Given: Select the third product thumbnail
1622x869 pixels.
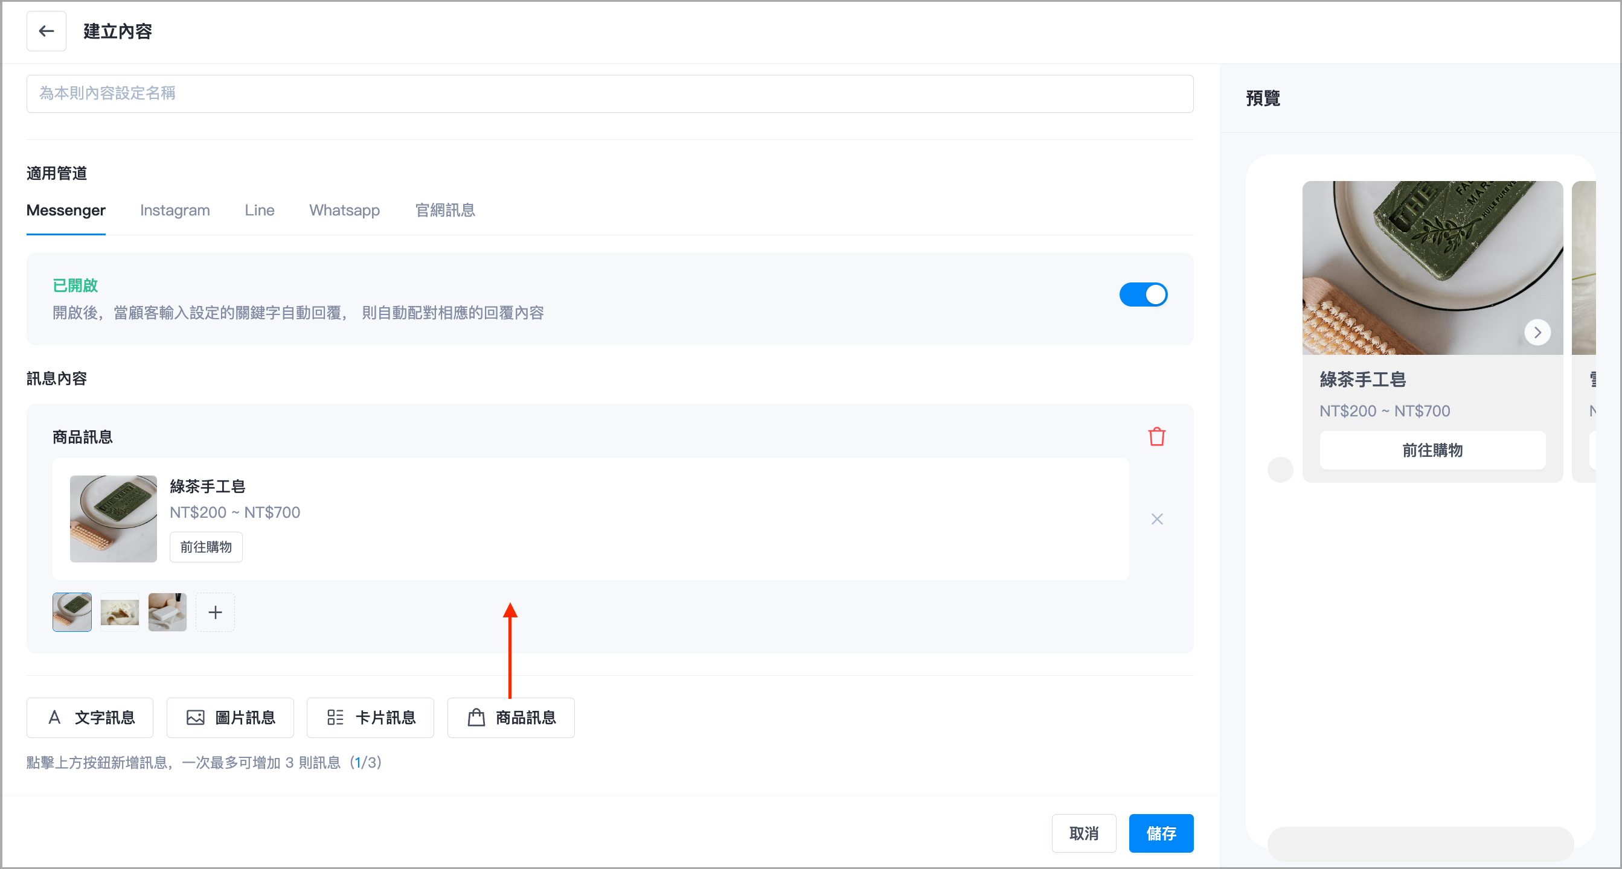Looking at the screenshot, I should [167, 613].
